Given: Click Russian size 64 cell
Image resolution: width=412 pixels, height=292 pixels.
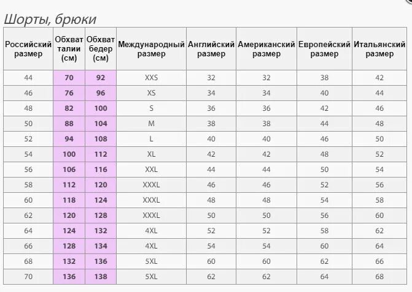Looking at the screenshot, I should point(28,231).
